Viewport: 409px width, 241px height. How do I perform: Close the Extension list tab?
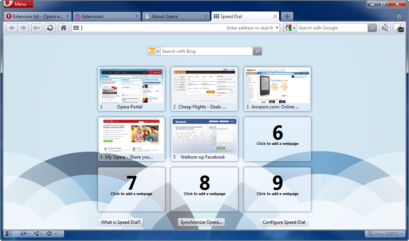tap(67, 16)
